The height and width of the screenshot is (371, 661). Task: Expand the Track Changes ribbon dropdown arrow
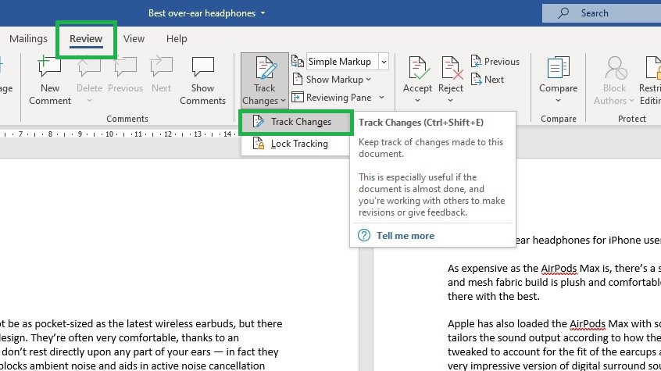coord(284,101)
